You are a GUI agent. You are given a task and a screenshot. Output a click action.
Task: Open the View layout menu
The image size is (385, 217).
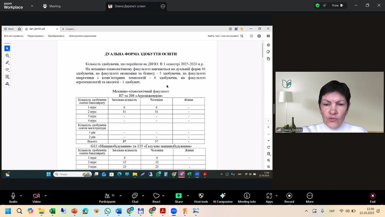[x=337, y=5]
